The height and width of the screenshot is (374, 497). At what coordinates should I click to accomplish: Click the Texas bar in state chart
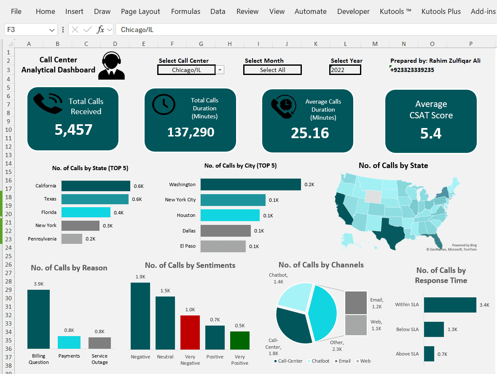click(x=95, y=199)
